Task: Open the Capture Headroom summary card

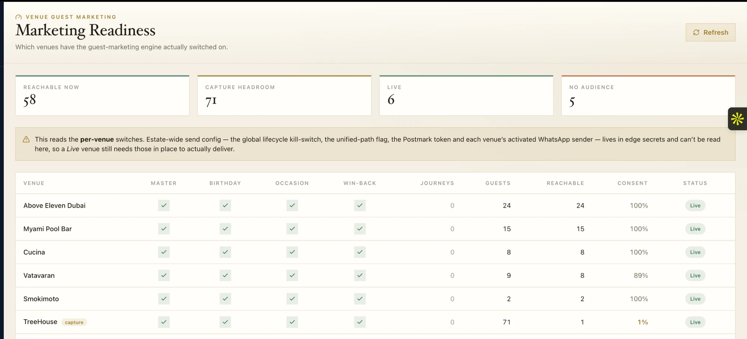Action: point(284,96)
